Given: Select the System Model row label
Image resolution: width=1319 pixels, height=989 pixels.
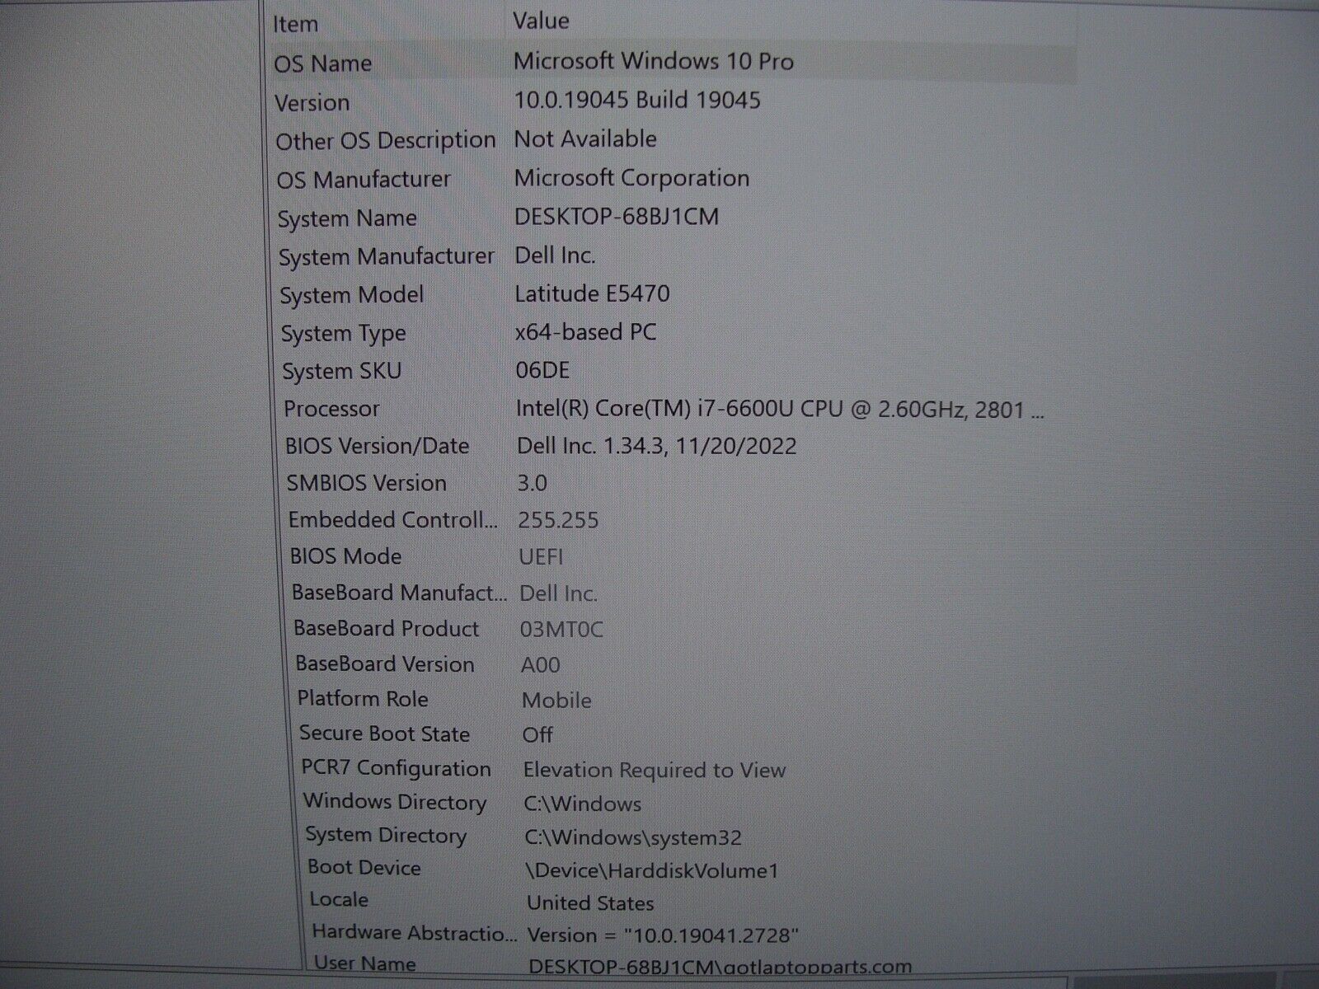Looking at the screenshot, I should (x=352, y=295).
